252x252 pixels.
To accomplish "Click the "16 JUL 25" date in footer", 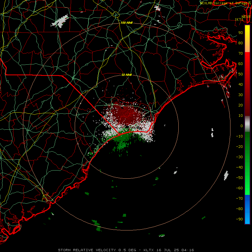I will coord(167,250).
